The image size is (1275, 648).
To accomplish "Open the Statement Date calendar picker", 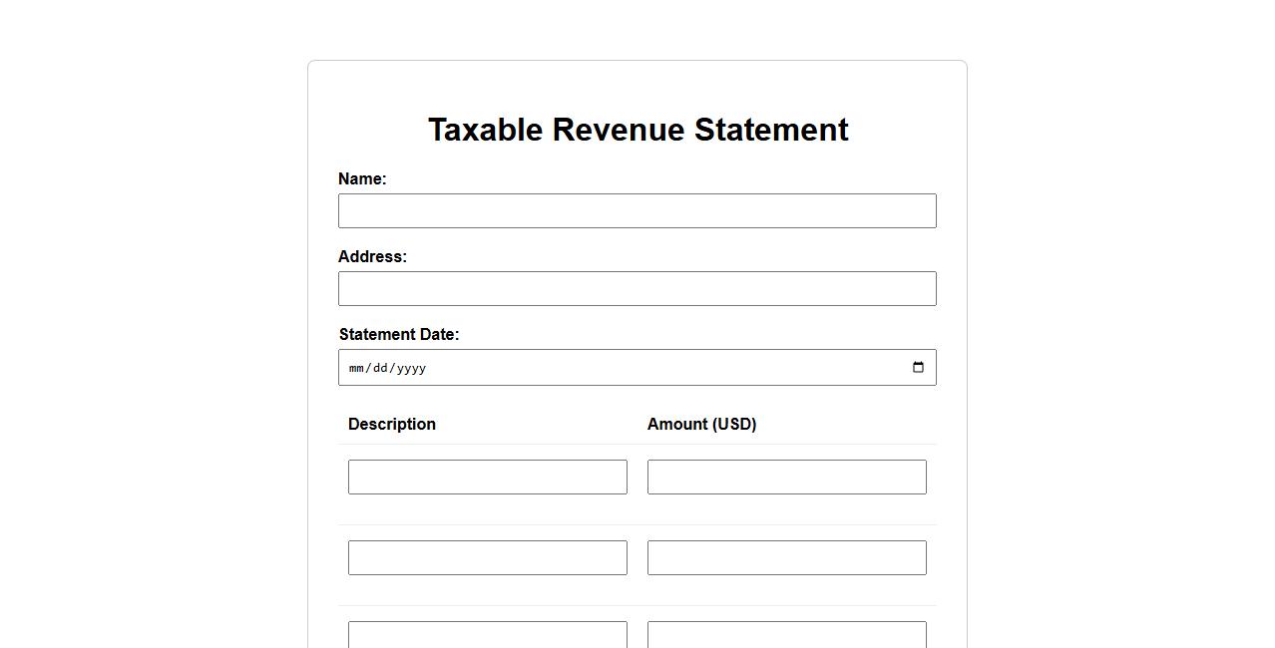I will click(918, 368).
